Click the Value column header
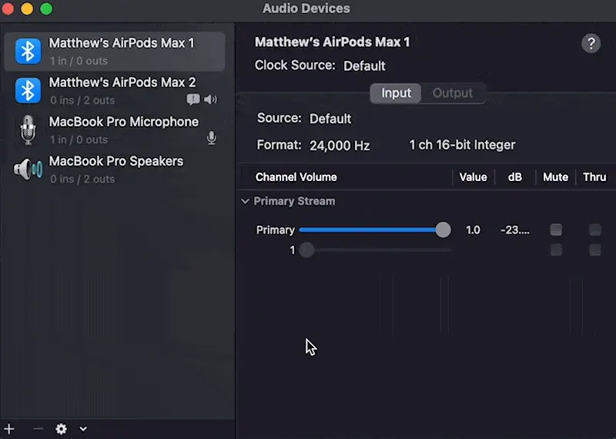This screenshot has width=616, height=439. coord(473,177)
